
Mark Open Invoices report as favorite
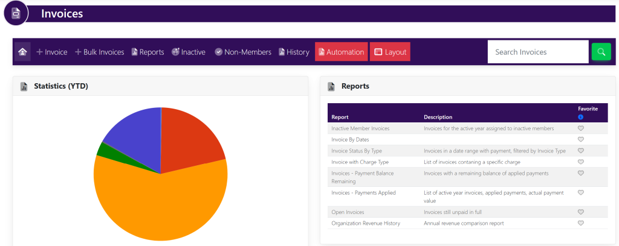pyautogui.click(x=580, y=212)
